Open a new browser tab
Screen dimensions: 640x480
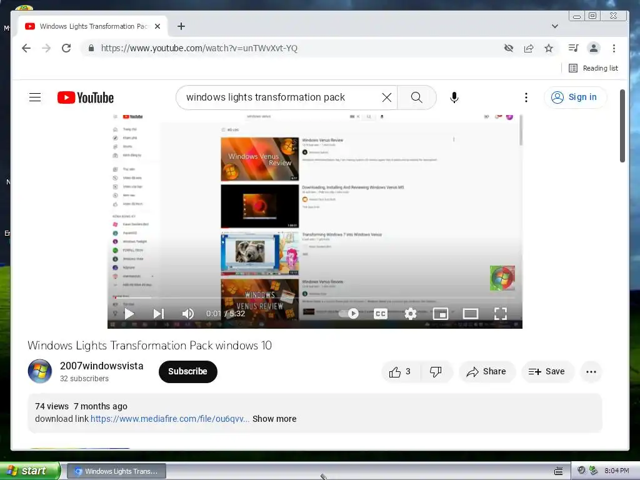(181, 26)
